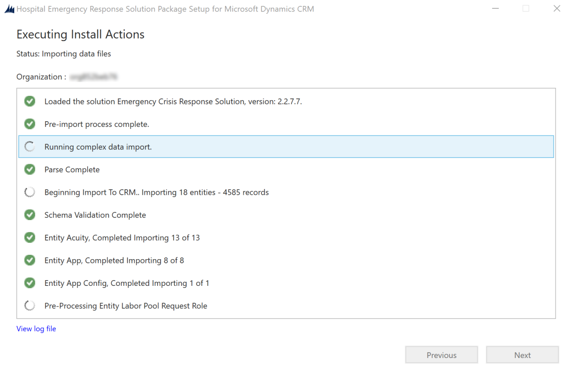Select 'Pre-Processing Entity Labor Pool Request Role' text
The width and height of the screenshot is (567, 367).
pyautogui.click(x=126, y=306)
